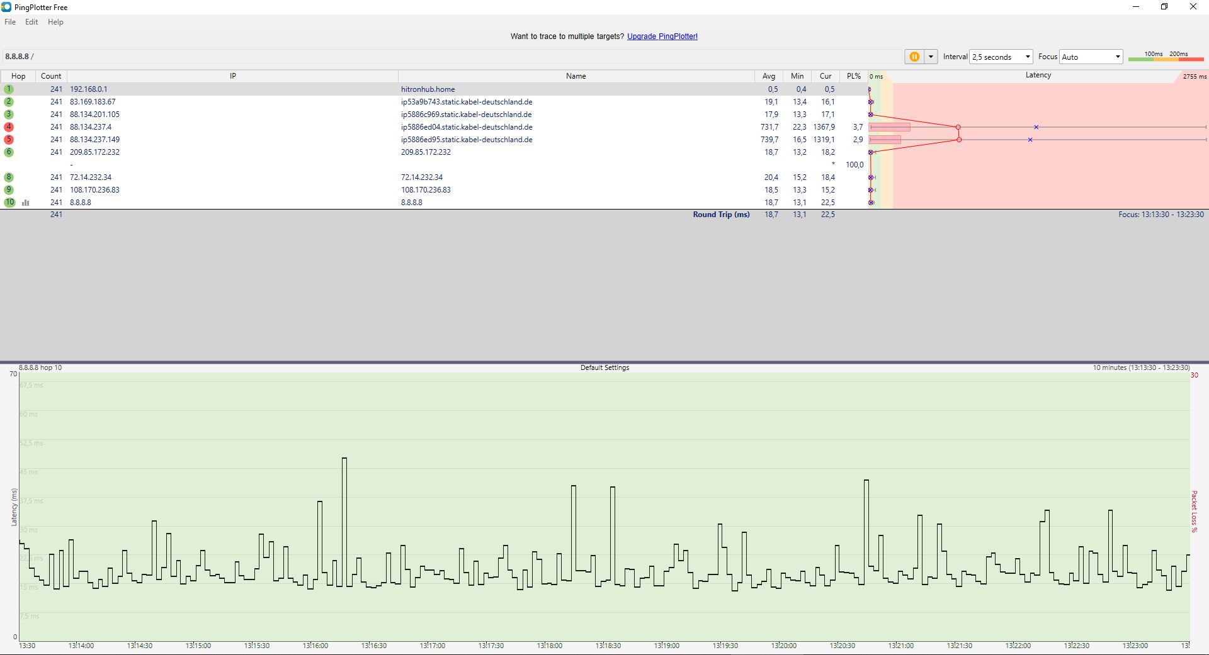1209x655 pixels.
Task: Select IP address 88.134.237.4
Action: click(x=91, y=127)
